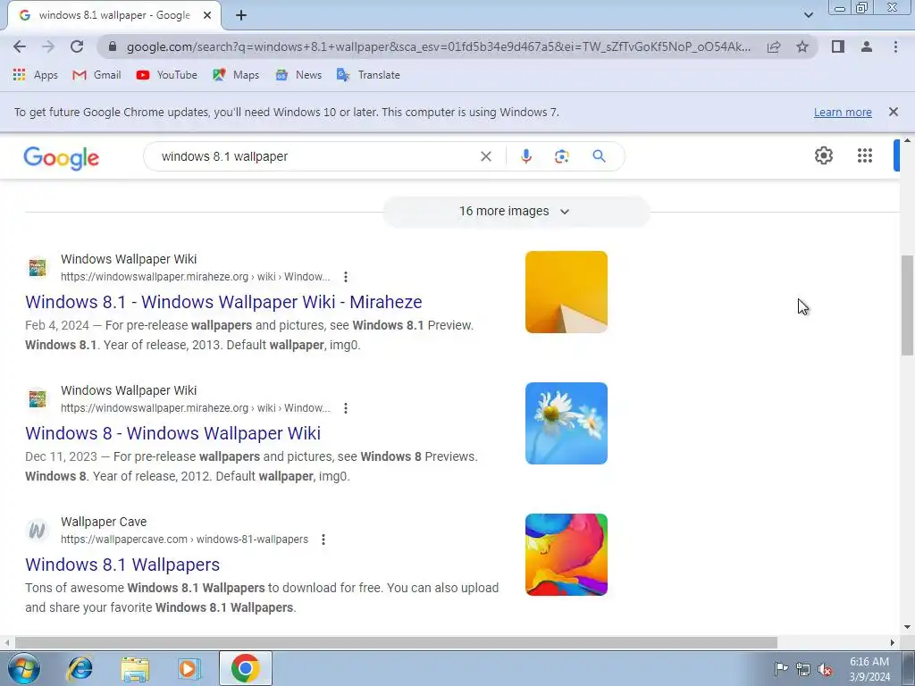Open Windows 8.1 Wallpapers result
915x686 pixels.
point(122,565)
